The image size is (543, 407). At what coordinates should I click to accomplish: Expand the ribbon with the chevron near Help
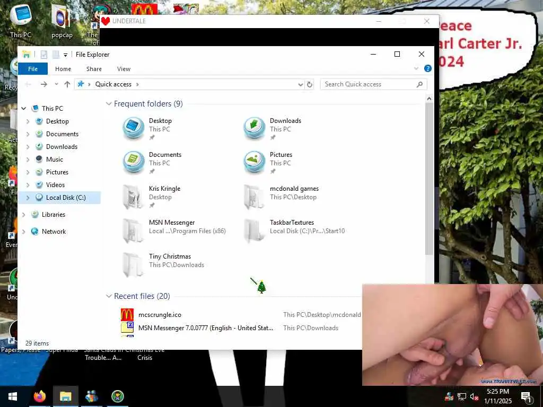(x=416, y=68)
